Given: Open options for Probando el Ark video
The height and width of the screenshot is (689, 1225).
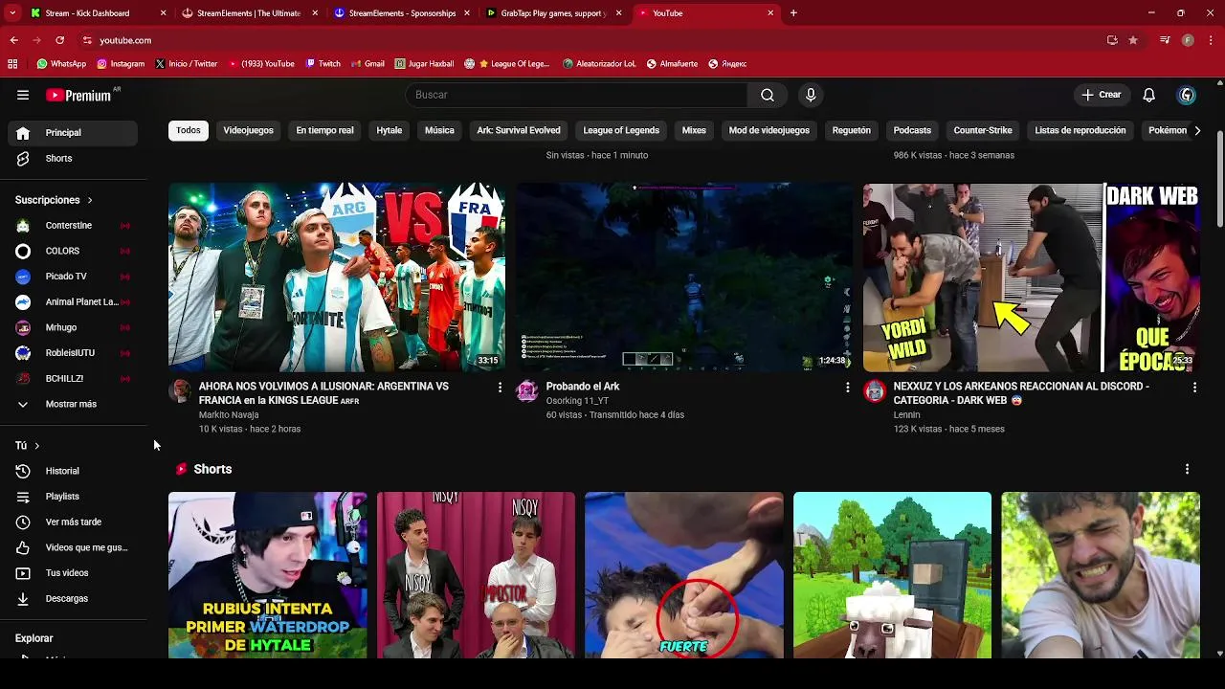Looking at the screenshot, I should [x=847, y=388].
